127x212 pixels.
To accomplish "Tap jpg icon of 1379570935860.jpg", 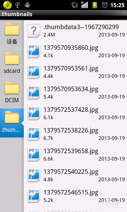I will (x=34, y=51).
